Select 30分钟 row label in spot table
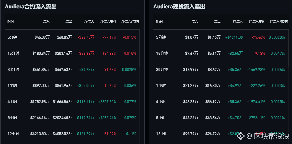292x144 pixels. 162,70
